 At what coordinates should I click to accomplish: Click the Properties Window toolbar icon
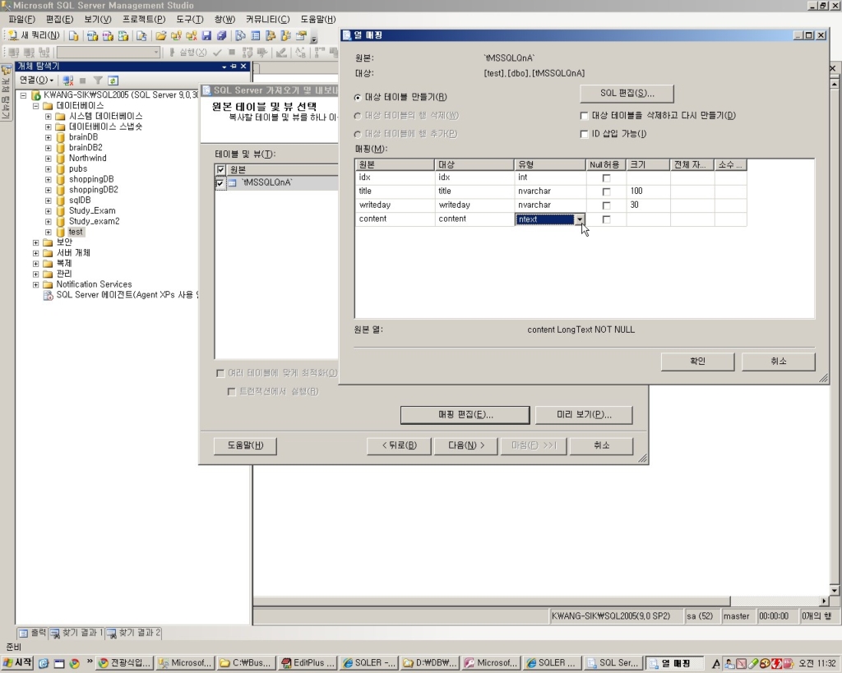[301, 36]
